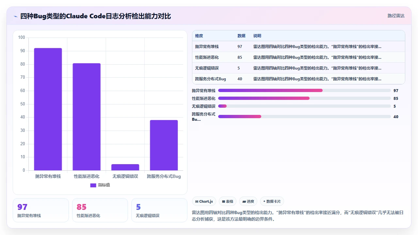Viewport: 418px width, 235px height.
Task: Click the 数据 column header
Action: (241, 36)
